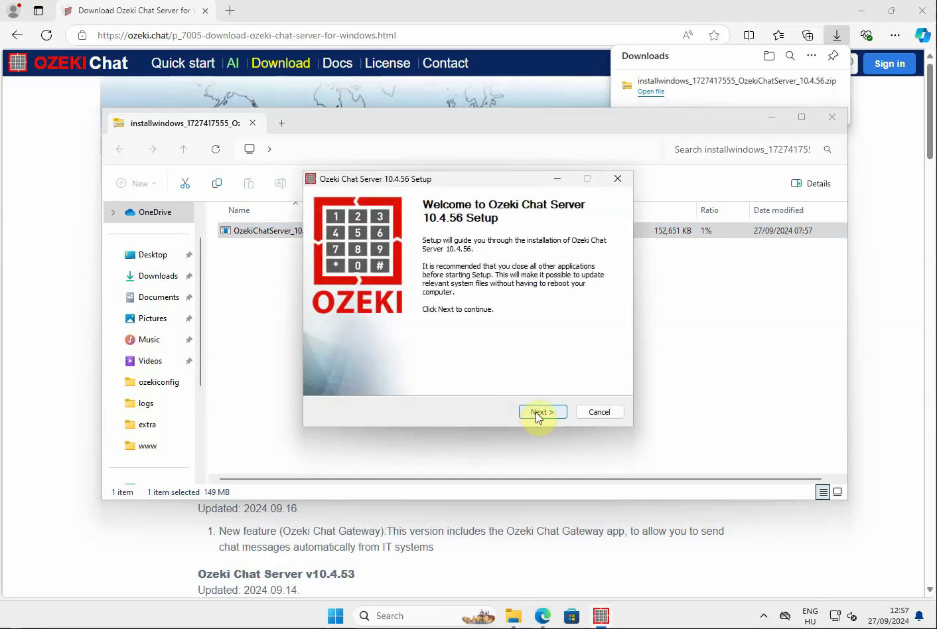Open split screen icon in Edge toolbar

point(749,35)
